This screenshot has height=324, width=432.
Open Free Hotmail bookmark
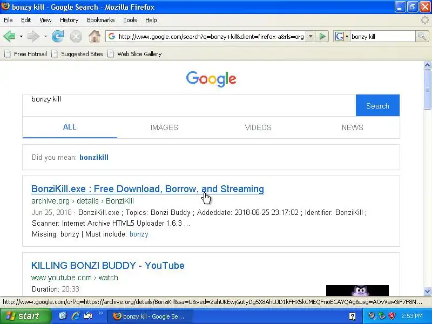click(25, 53)
